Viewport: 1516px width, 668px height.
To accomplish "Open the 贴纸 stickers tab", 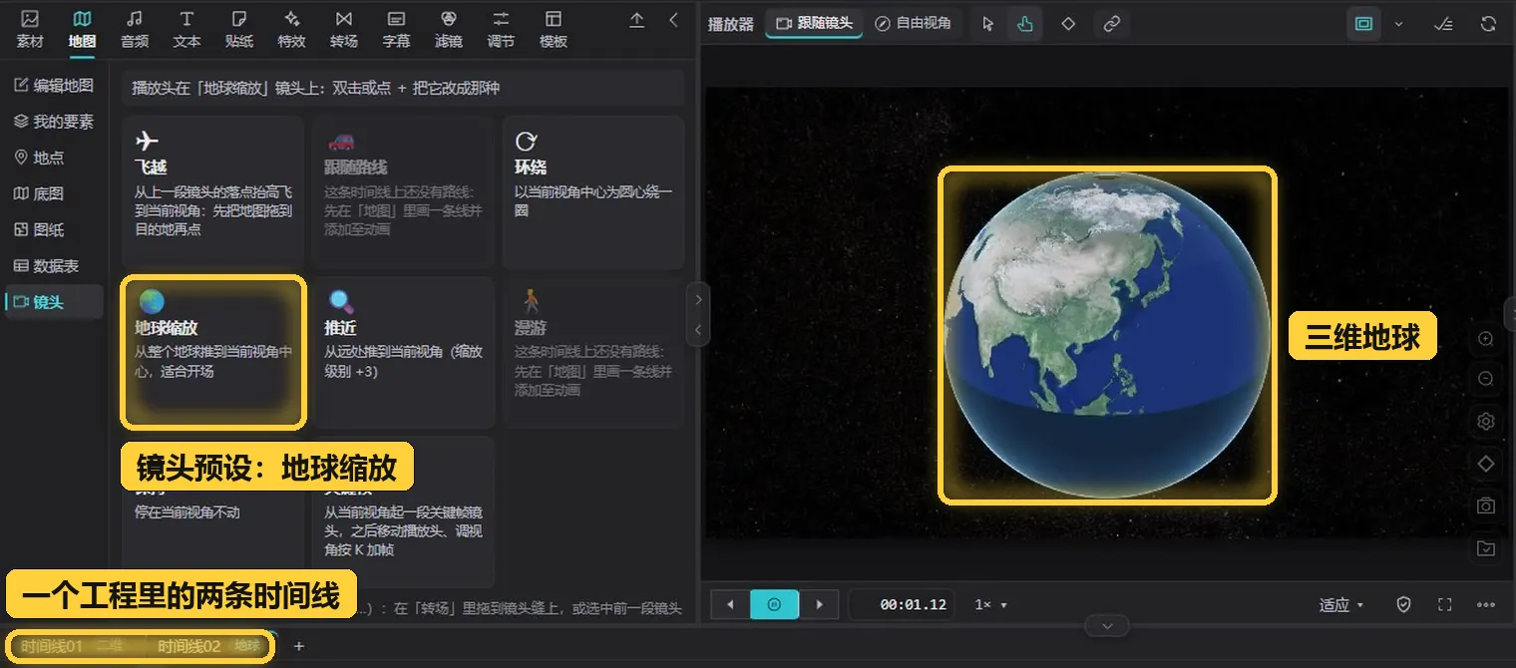I will coord(239,29).
